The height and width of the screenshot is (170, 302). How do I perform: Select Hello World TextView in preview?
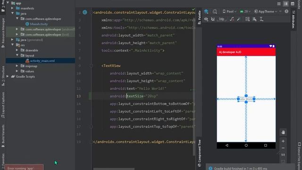246,99
